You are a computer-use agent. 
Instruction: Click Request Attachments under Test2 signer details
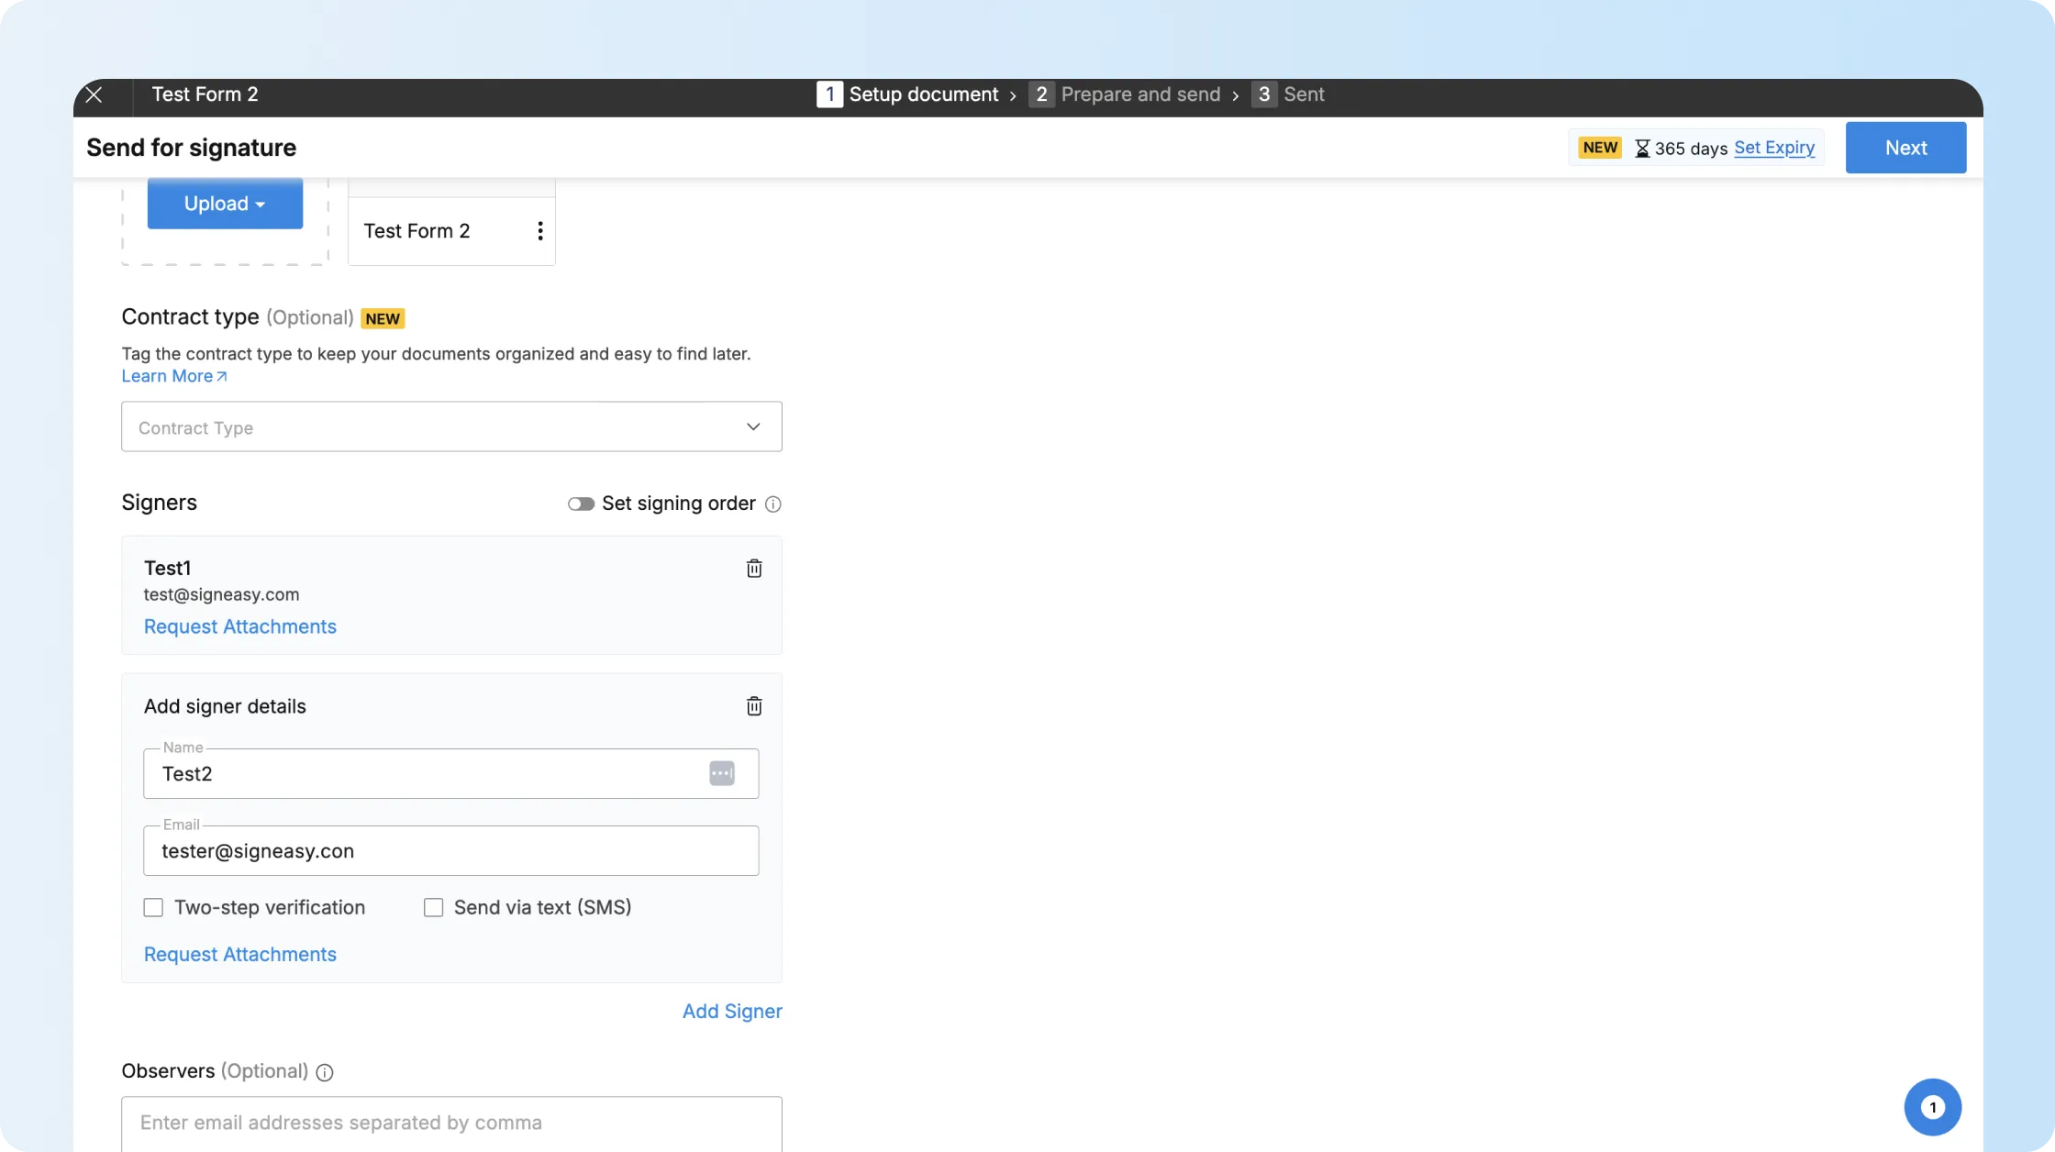(x=240, y=955)
